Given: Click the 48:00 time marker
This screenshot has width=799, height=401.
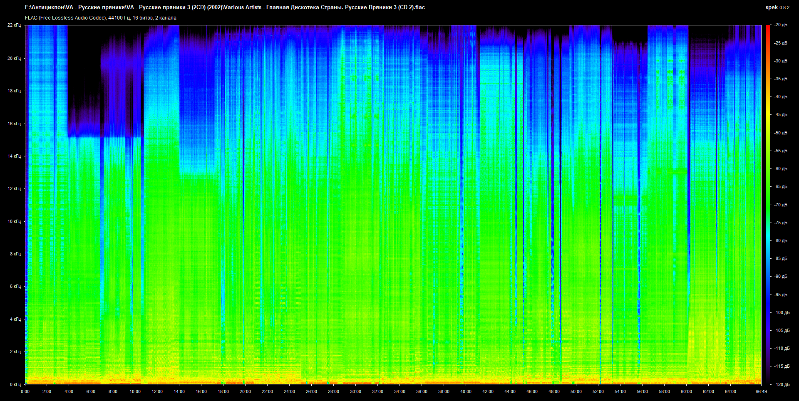Looking at the screenshot, I should (x=554, y=391).
